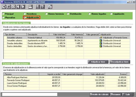Open Detalle de cálculo
Screen dimensions: 136x97
[100, 94]
